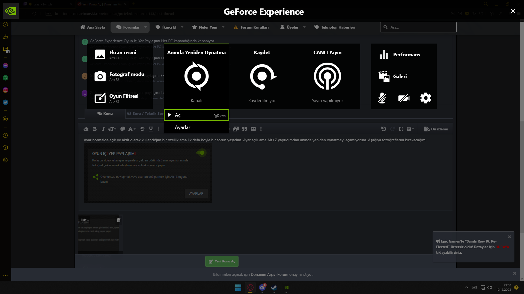Screen dimensions: 524x294
Task: Open GeForce overlay settings gear
Action: click(426, 98)
